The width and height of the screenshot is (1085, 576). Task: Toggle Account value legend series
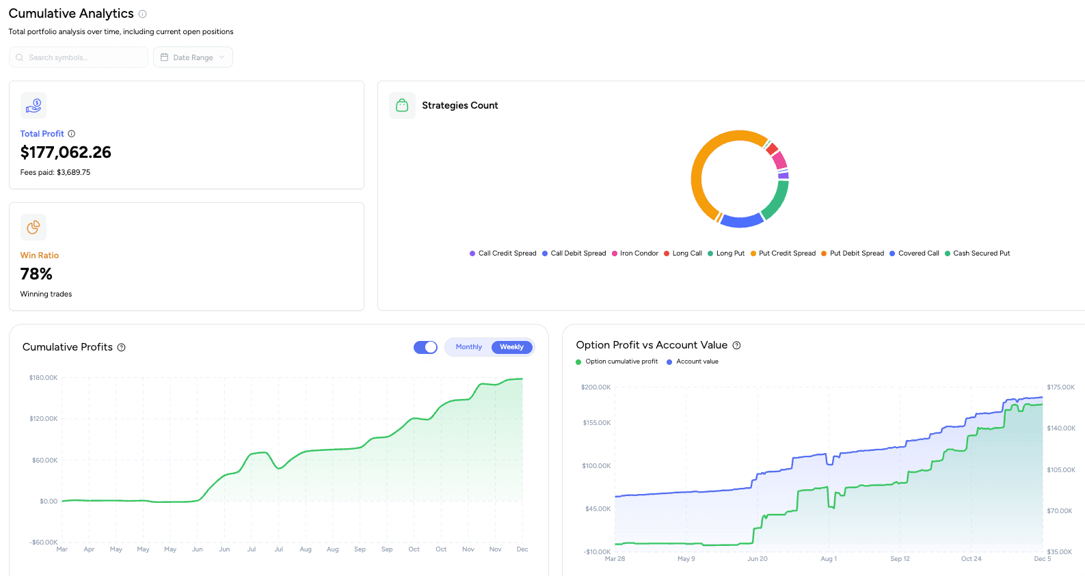click(697, 361)
